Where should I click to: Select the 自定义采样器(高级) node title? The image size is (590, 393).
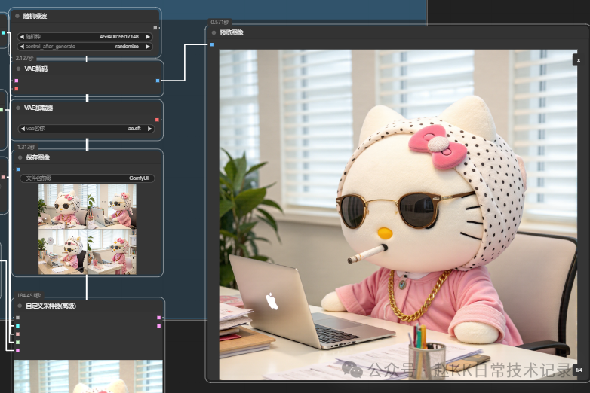coord(51,306)
